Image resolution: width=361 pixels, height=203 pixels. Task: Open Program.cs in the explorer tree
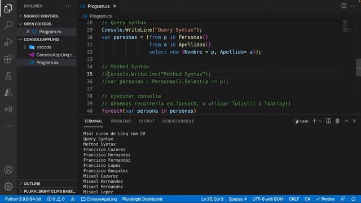coord(47,63)
